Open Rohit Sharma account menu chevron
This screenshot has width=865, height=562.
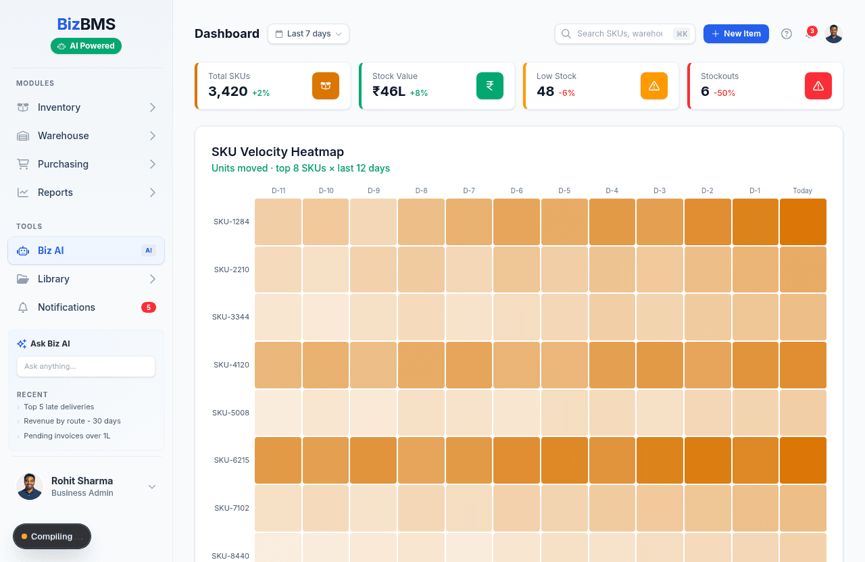[152, 486]
